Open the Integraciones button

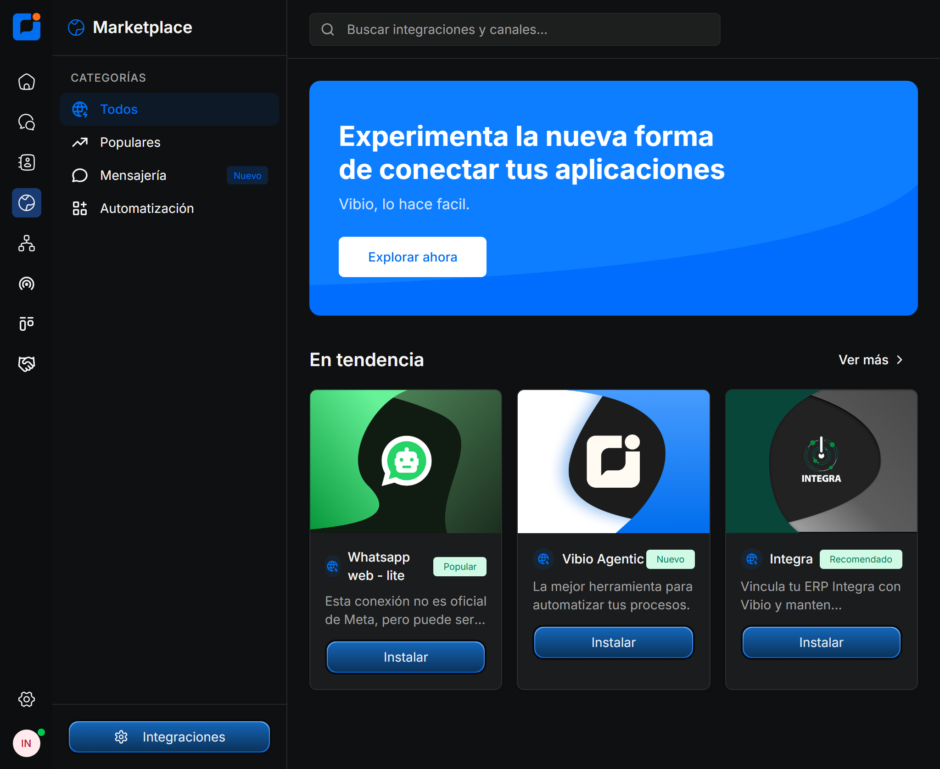click(x=169, y=737)
